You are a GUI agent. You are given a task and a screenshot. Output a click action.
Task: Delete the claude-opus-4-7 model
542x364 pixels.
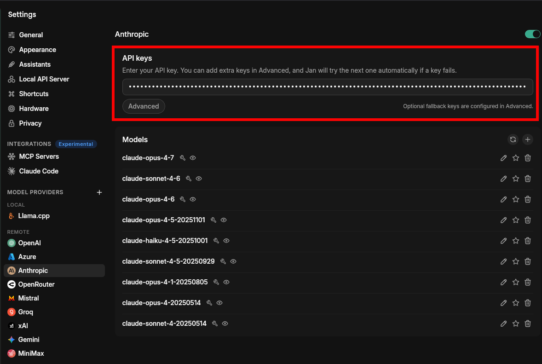[x=528, y=158]
